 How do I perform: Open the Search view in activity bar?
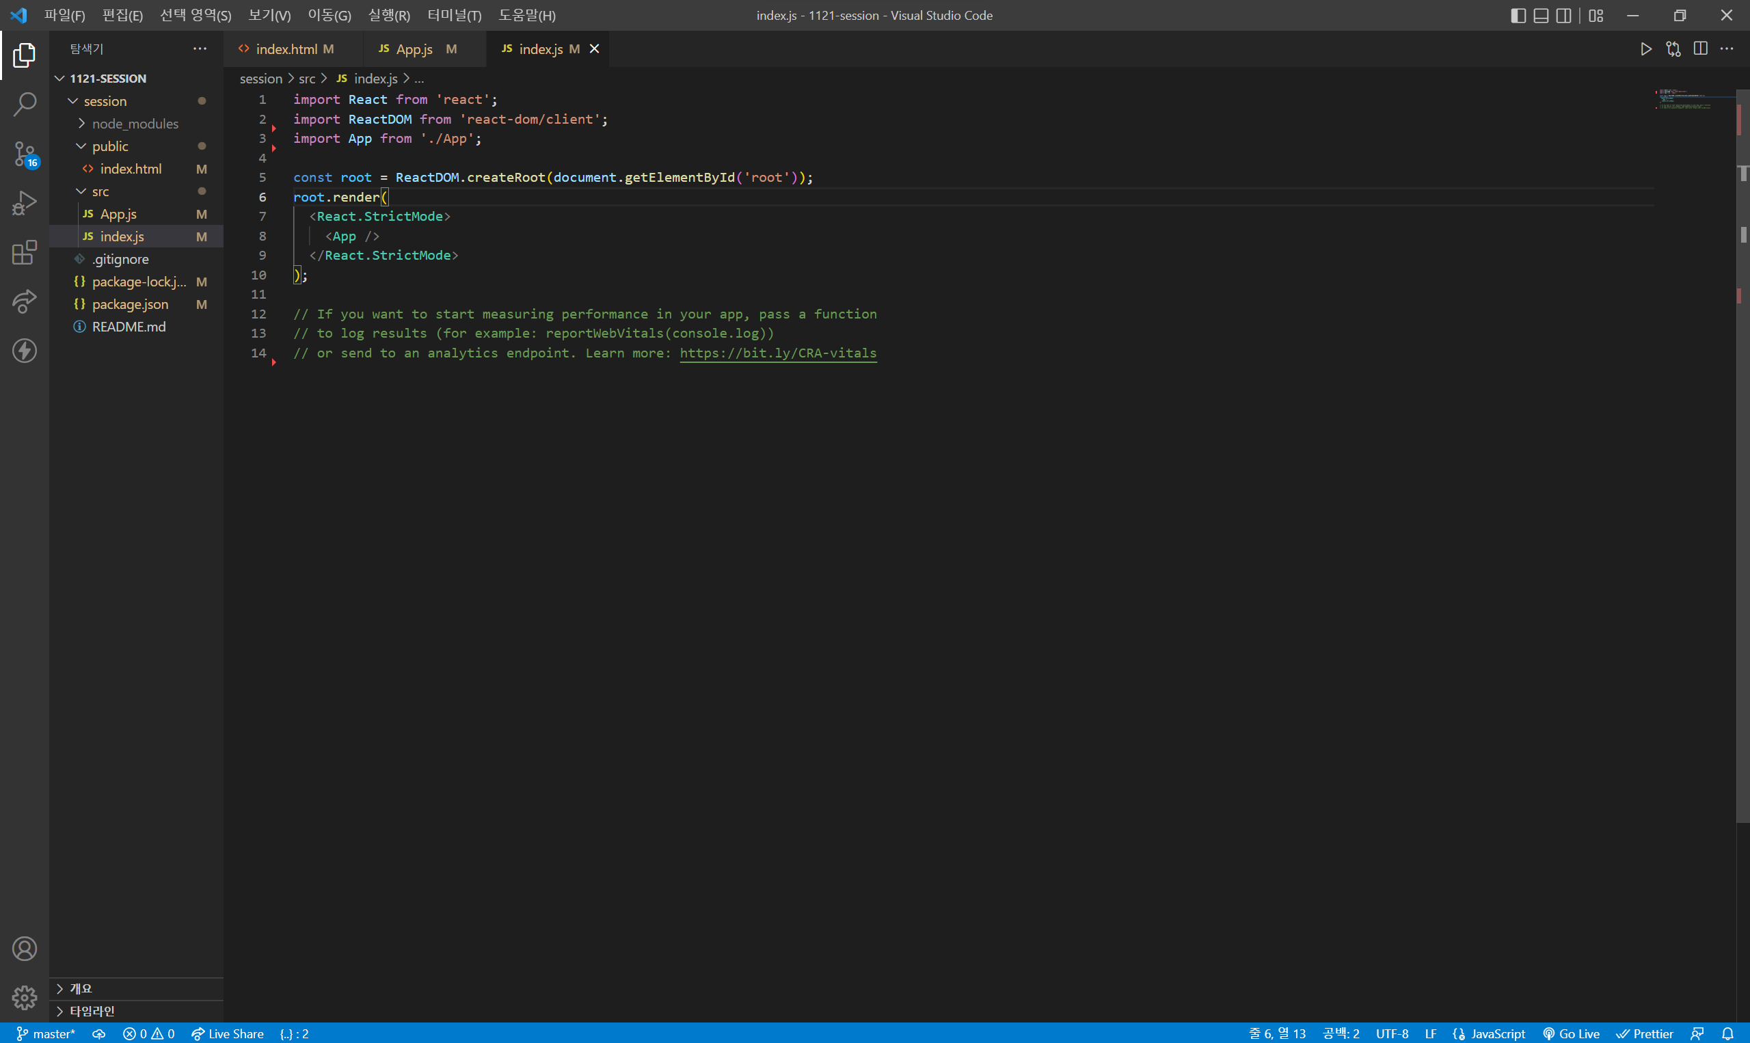click(25, 104)
